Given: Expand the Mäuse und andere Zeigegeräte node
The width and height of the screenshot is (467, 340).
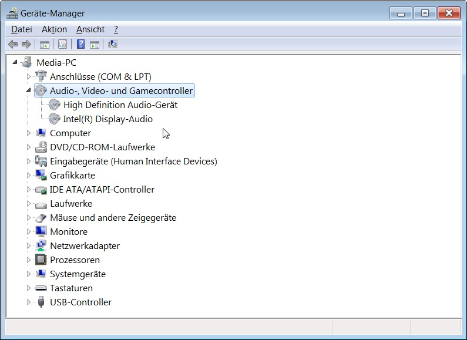Looking at the screenshot, I should click(29, 217).
